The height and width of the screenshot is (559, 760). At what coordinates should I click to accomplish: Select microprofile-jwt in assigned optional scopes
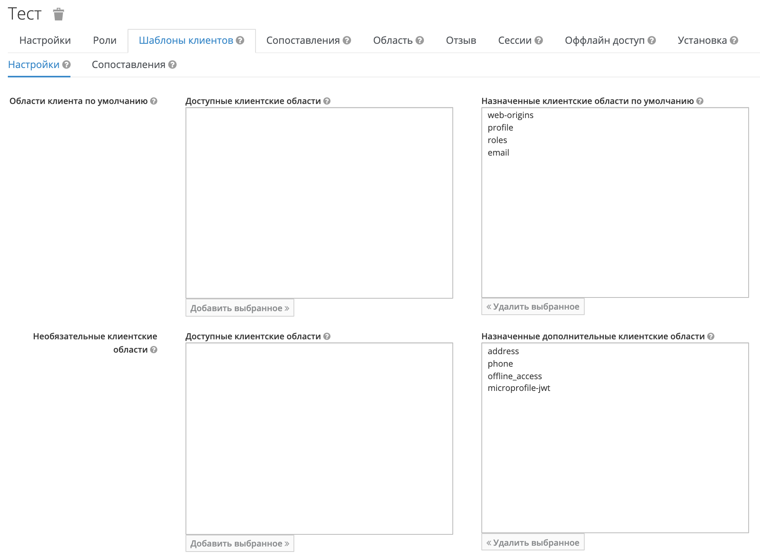(x=519, y=388)
